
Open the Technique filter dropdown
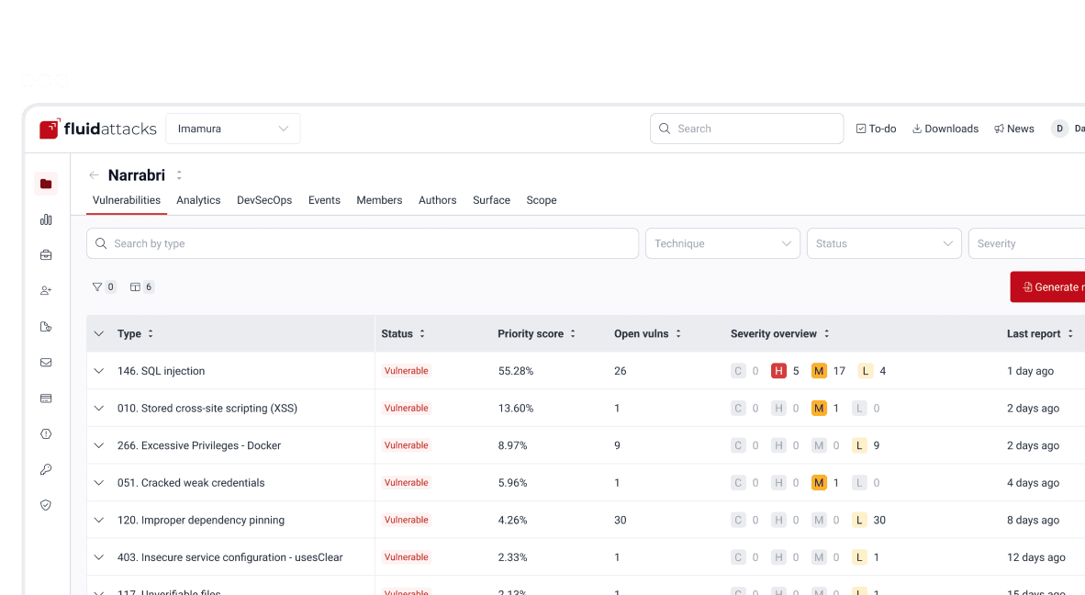[x=722, y=243]
